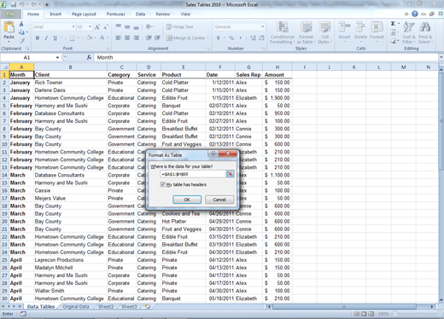The height and width of the screenshot is (319, 444).
Task: Click Cancel in Format As Table dialog
Action: 219,200
